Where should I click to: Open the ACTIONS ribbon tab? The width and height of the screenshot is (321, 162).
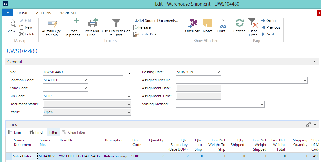[x=44, y=13]
